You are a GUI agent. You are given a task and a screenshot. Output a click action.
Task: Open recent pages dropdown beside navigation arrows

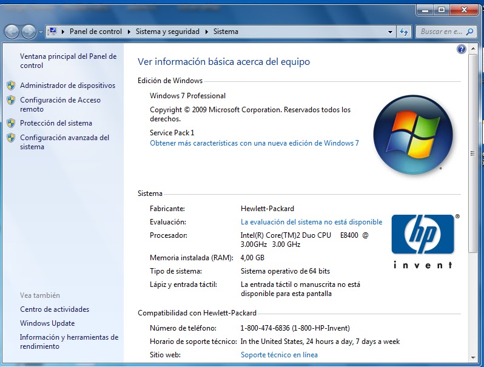(41, 32)
